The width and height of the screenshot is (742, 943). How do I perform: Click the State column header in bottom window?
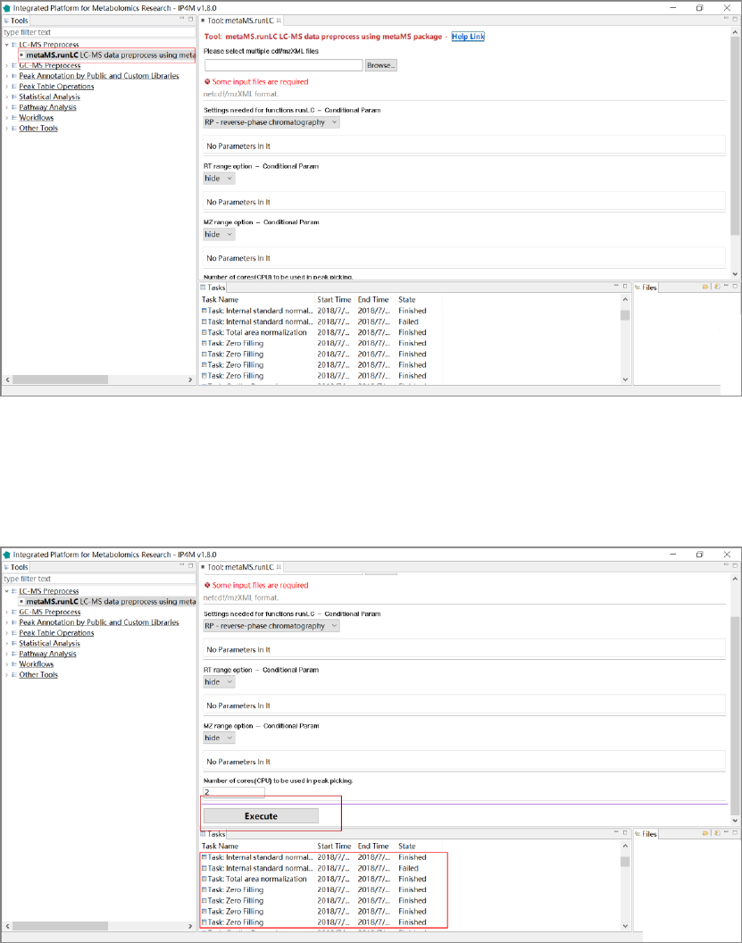[407, 847]
